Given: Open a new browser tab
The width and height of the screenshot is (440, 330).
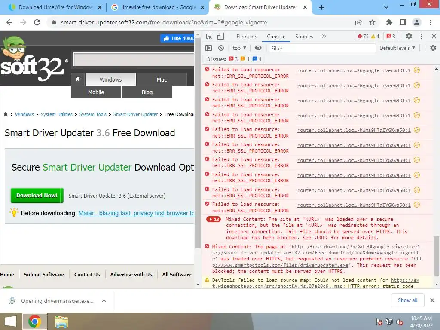Looking at the screenshot, I should tap(321, 7).
